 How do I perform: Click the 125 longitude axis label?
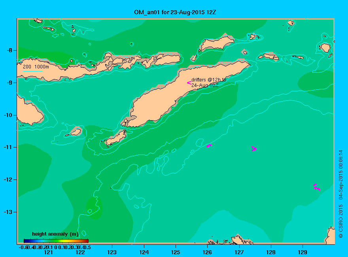tap(176, 252)
